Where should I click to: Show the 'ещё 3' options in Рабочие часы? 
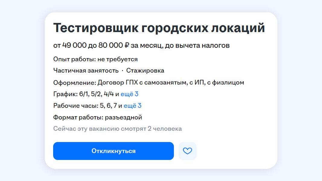pos(132,106)
